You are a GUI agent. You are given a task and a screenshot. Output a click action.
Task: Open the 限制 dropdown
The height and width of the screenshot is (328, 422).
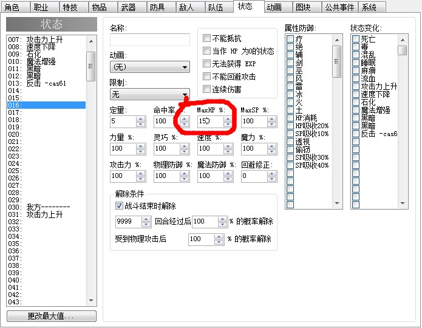[x=149, y=94]
